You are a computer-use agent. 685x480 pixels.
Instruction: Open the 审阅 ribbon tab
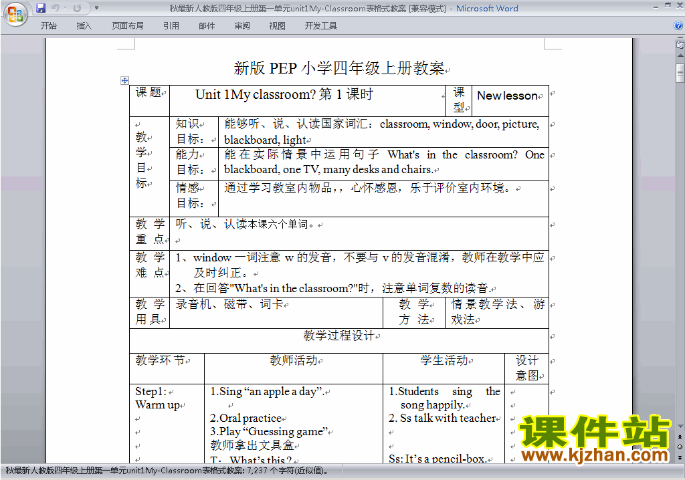click(242, 26)
